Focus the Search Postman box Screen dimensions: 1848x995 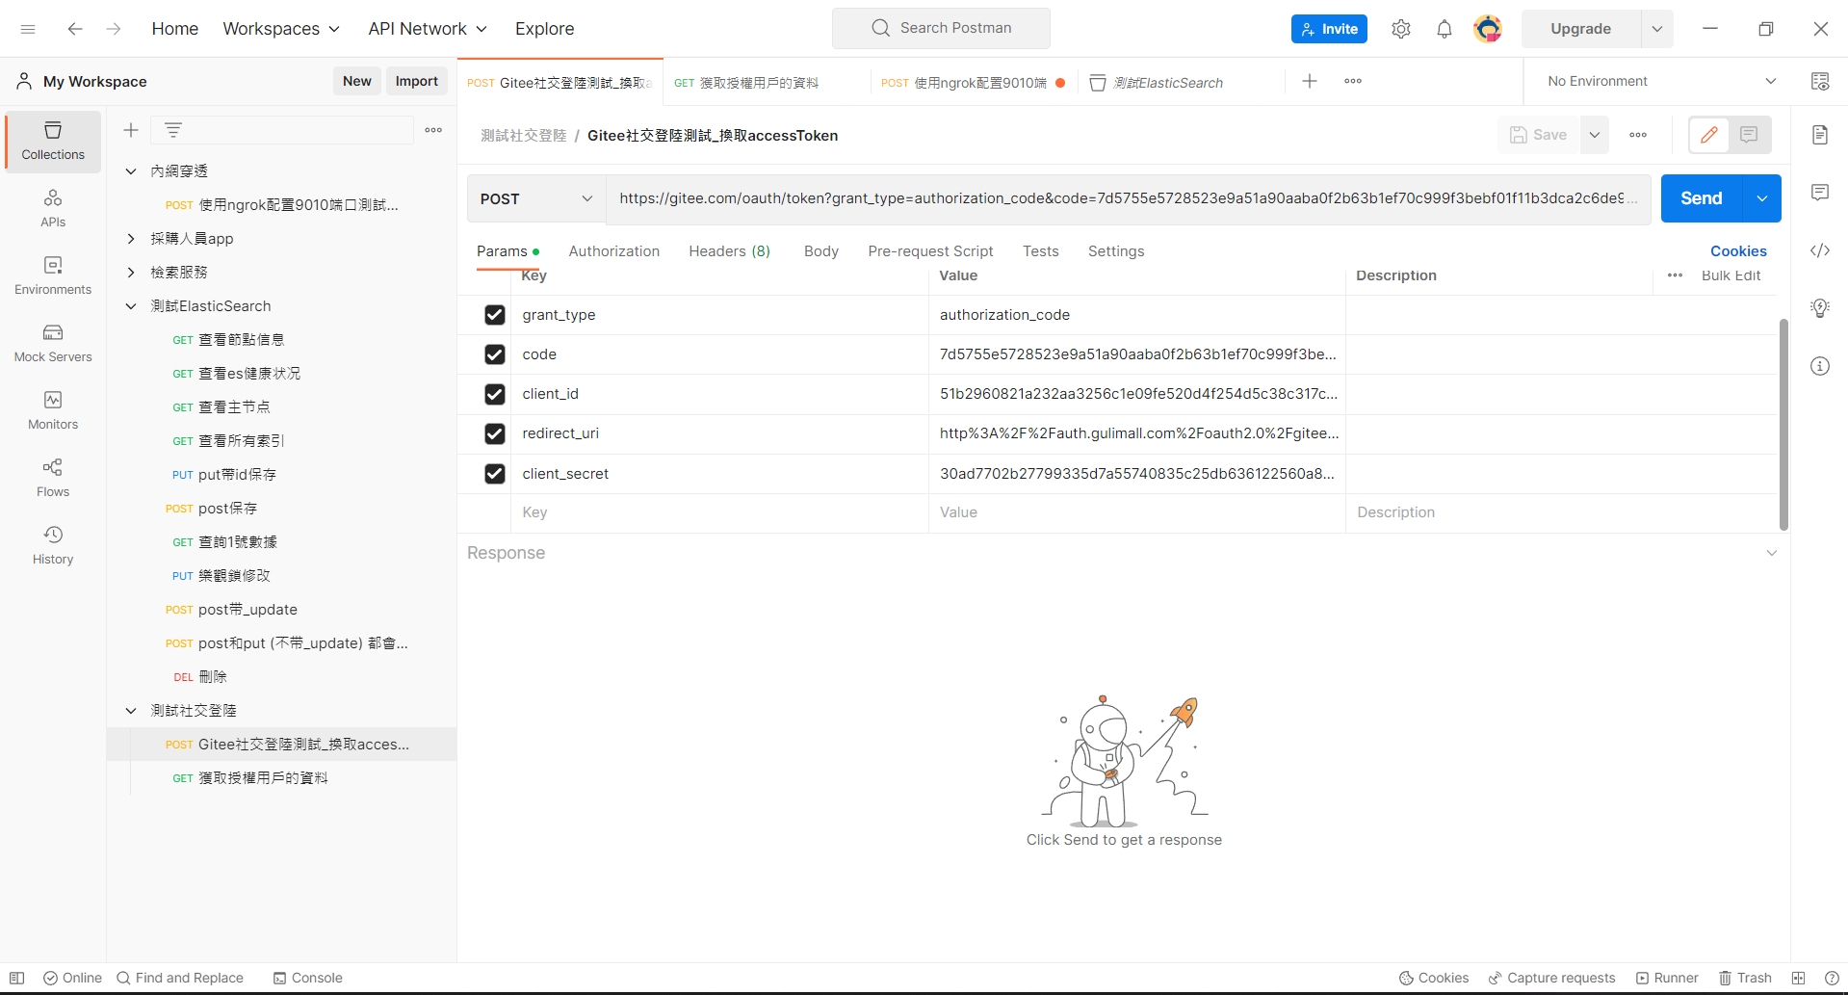tap(941, 29)
